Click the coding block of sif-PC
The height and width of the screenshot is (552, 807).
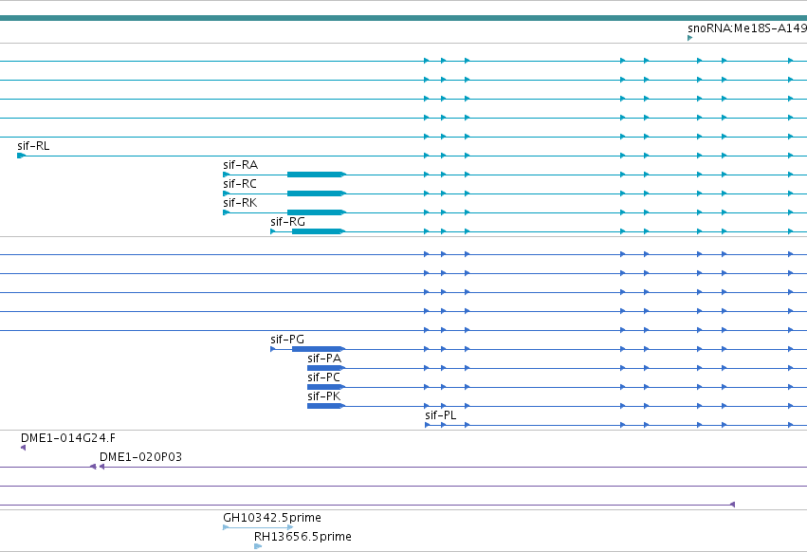pyautogui.click(x=324, y=387)
